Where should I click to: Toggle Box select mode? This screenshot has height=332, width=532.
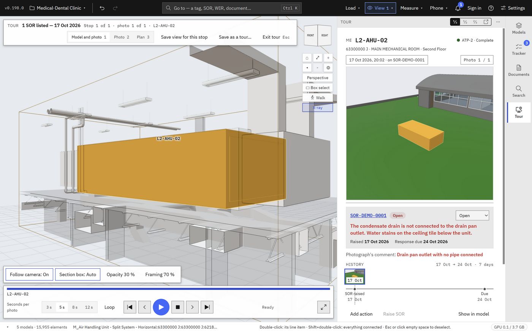tap(318, 88)
